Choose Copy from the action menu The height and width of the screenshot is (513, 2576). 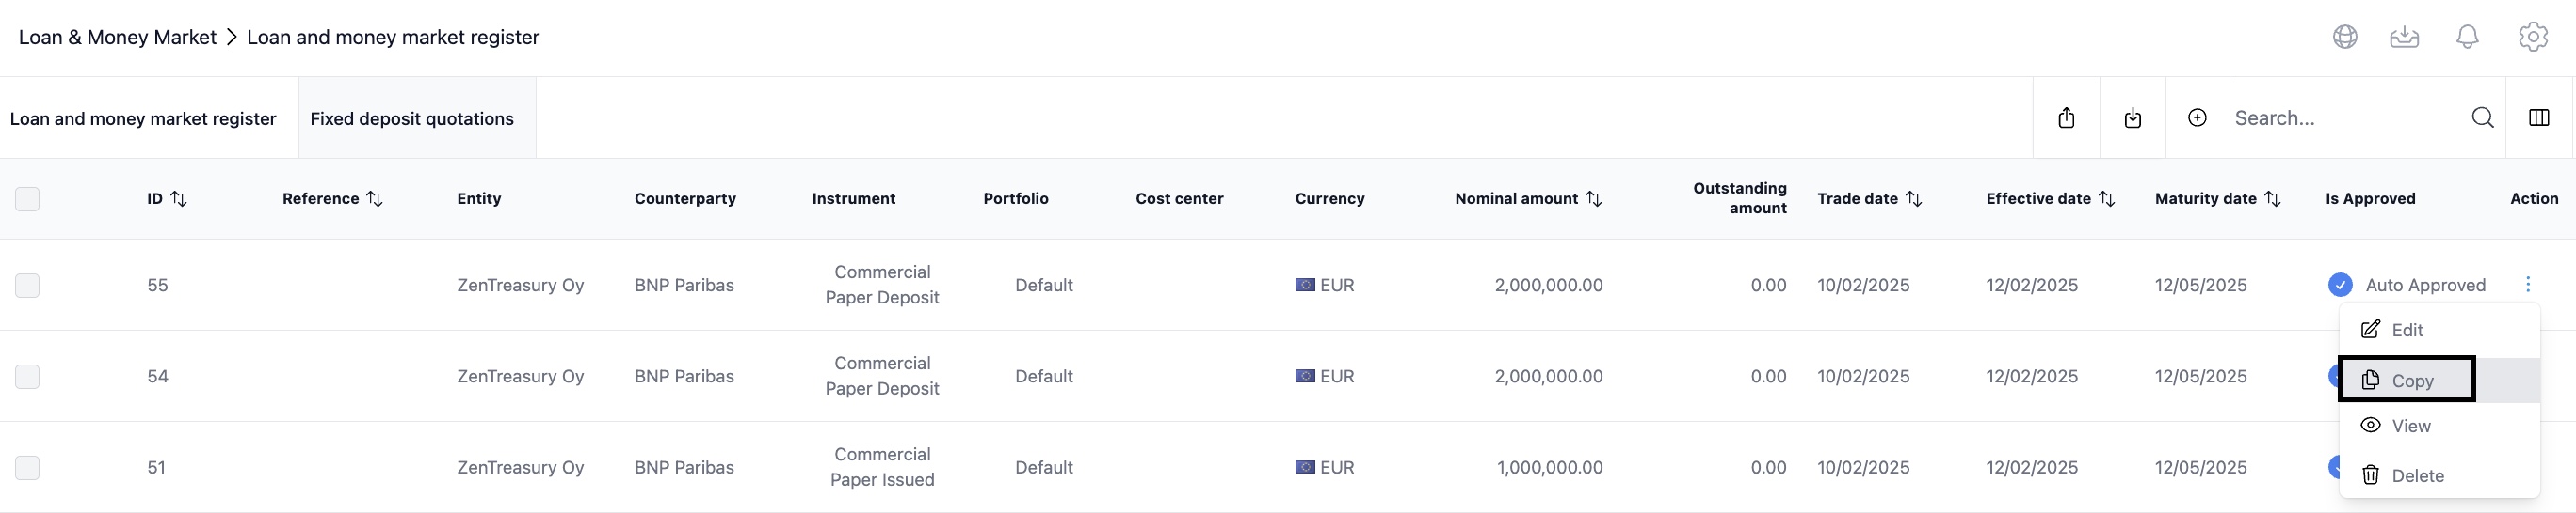tap(2410, 381)
